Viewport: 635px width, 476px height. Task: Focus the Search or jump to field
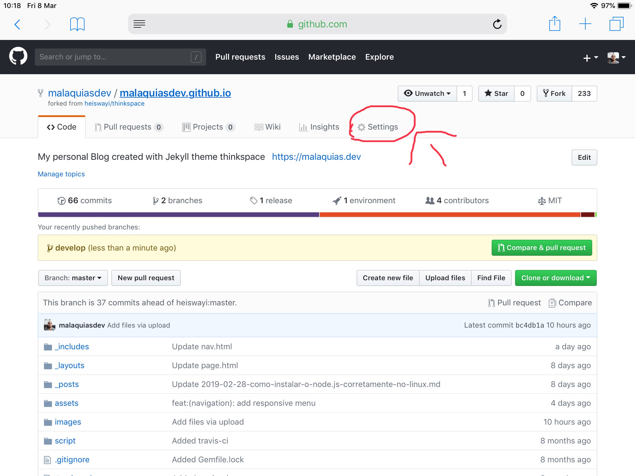[x=120, y=57]
